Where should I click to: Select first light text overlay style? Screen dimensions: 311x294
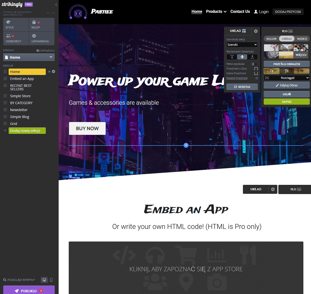click(x=271, y=71)
